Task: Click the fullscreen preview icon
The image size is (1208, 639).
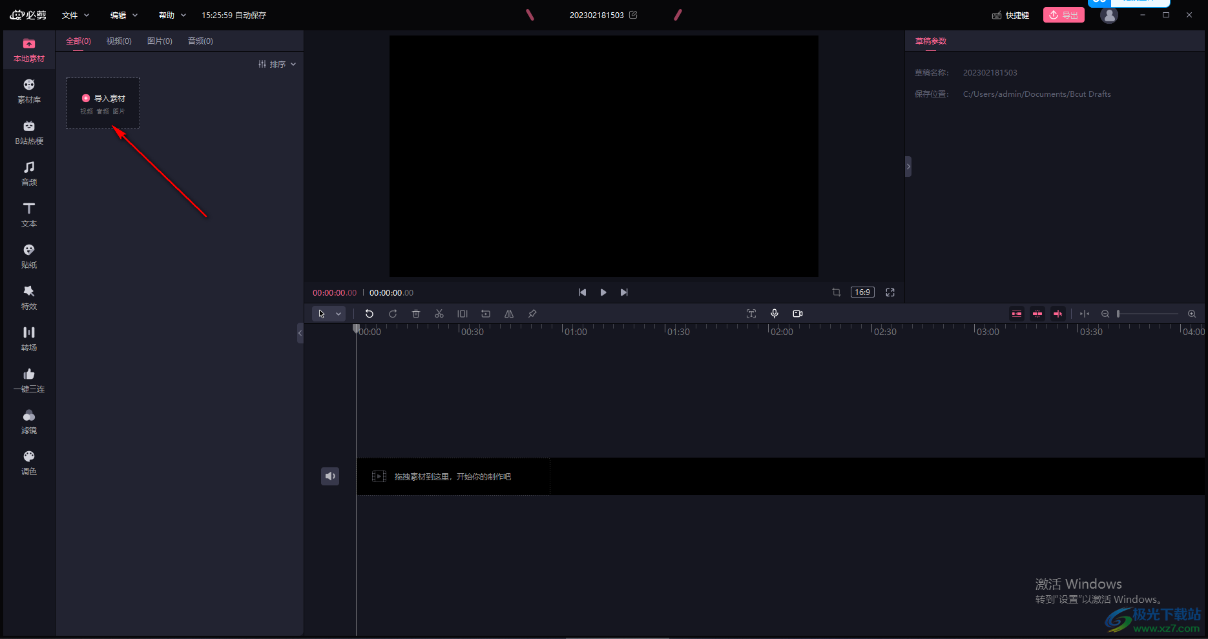Action: 890,292
